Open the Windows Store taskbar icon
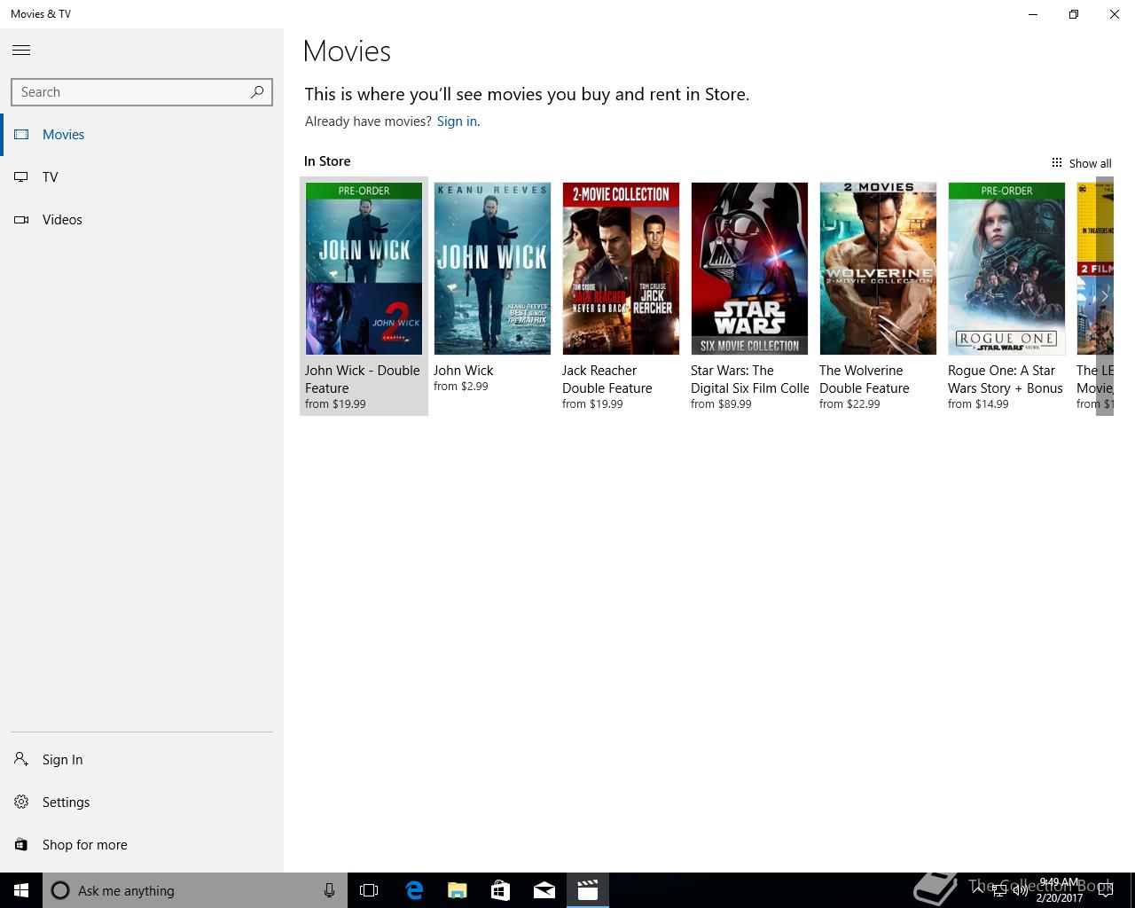 coord(501,890)
